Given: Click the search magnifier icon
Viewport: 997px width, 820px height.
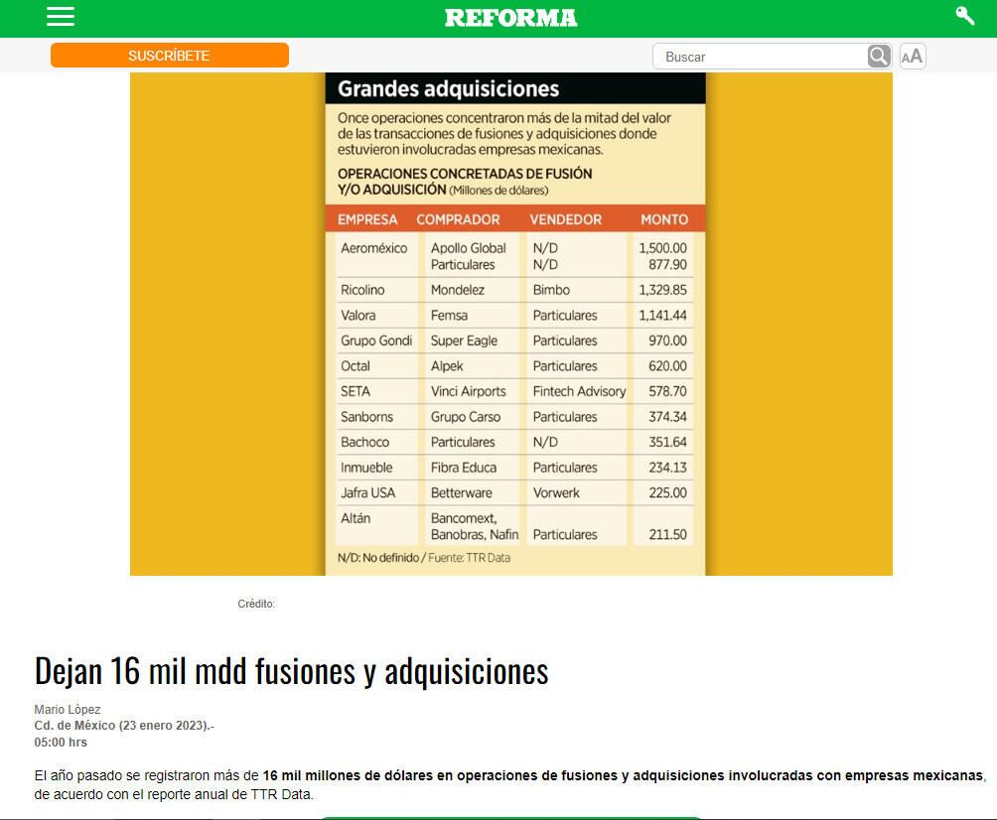Looking at the screenshot, I should coord(879,57).
